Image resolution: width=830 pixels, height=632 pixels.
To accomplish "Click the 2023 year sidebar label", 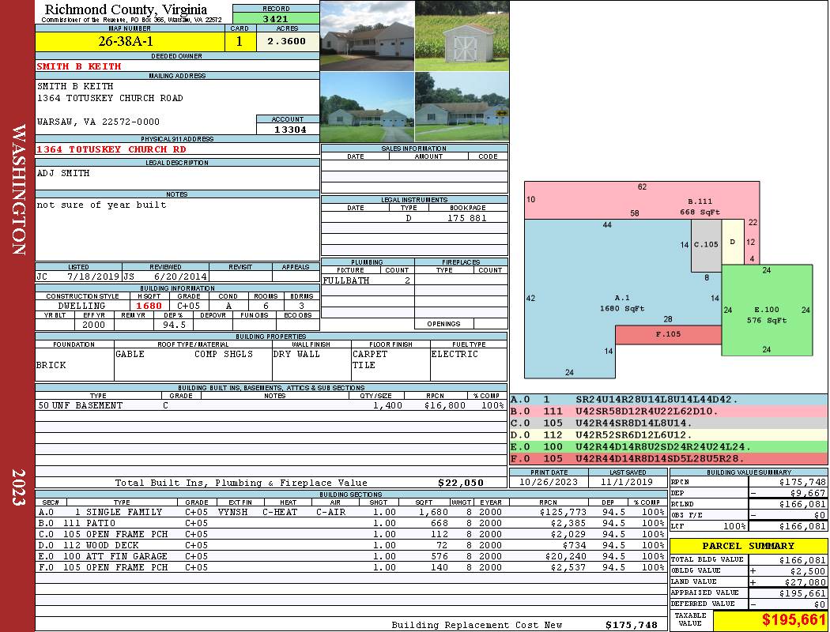I will tap(18, 487).
